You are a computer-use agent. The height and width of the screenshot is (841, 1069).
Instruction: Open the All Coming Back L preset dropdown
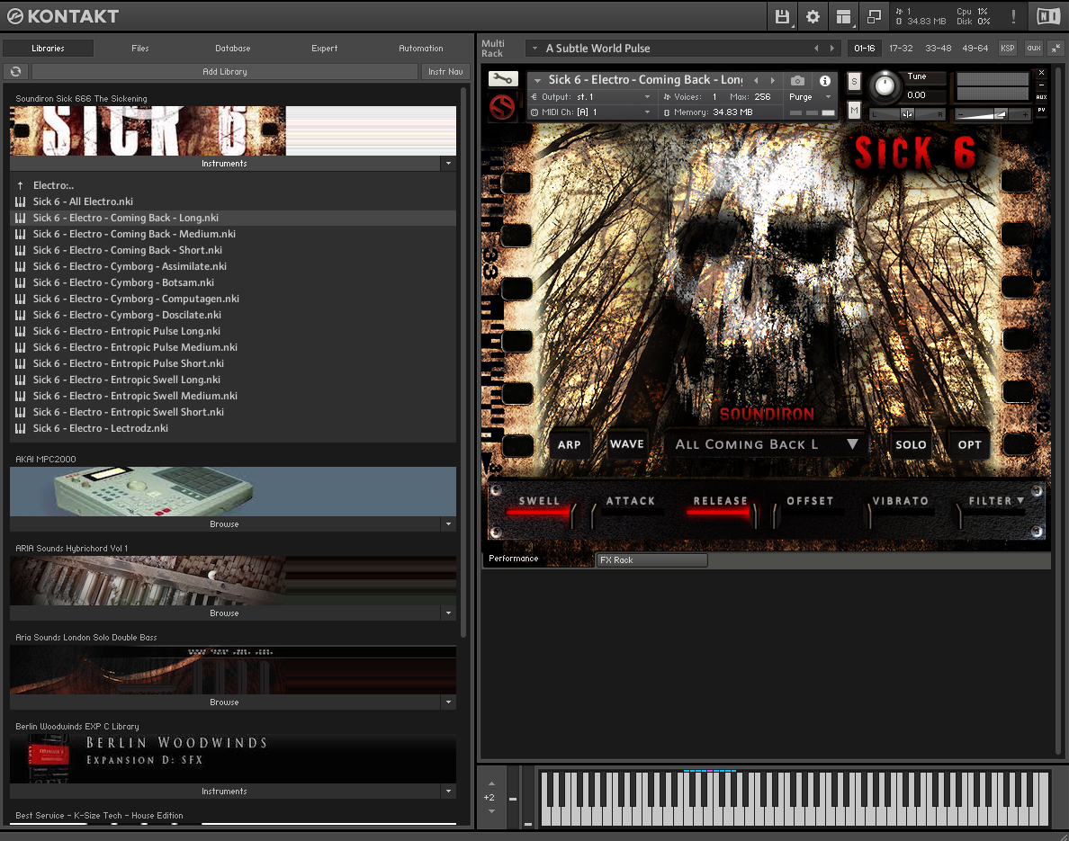coord(766,444)
